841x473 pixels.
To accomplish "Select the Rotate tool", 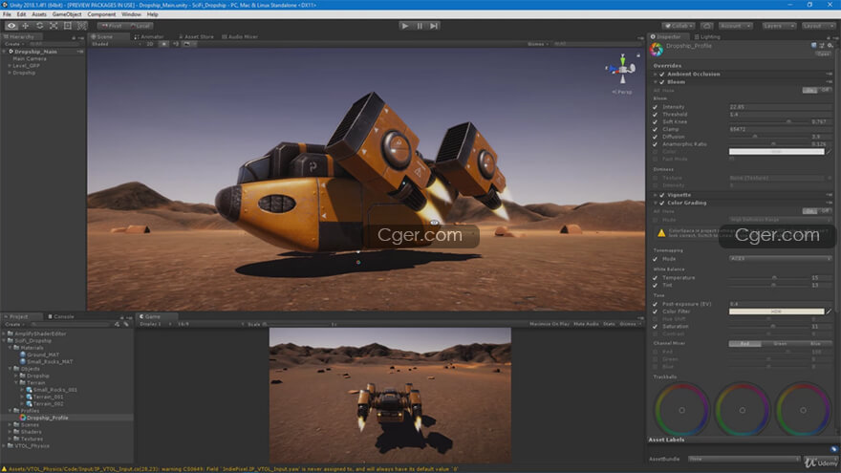I will click(40, 26).
